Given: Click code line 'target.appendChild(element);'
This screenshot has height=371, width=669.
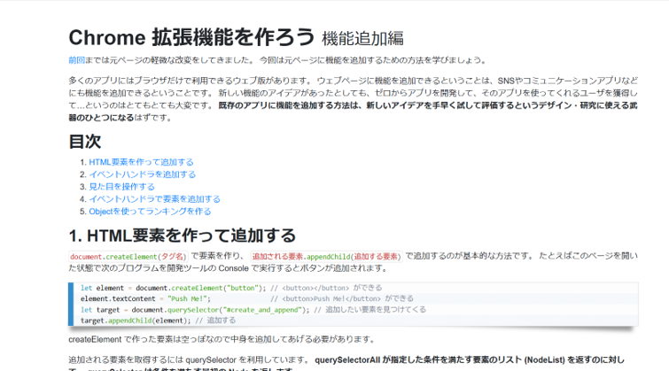Looking at the screenshot, I should 136,321.
